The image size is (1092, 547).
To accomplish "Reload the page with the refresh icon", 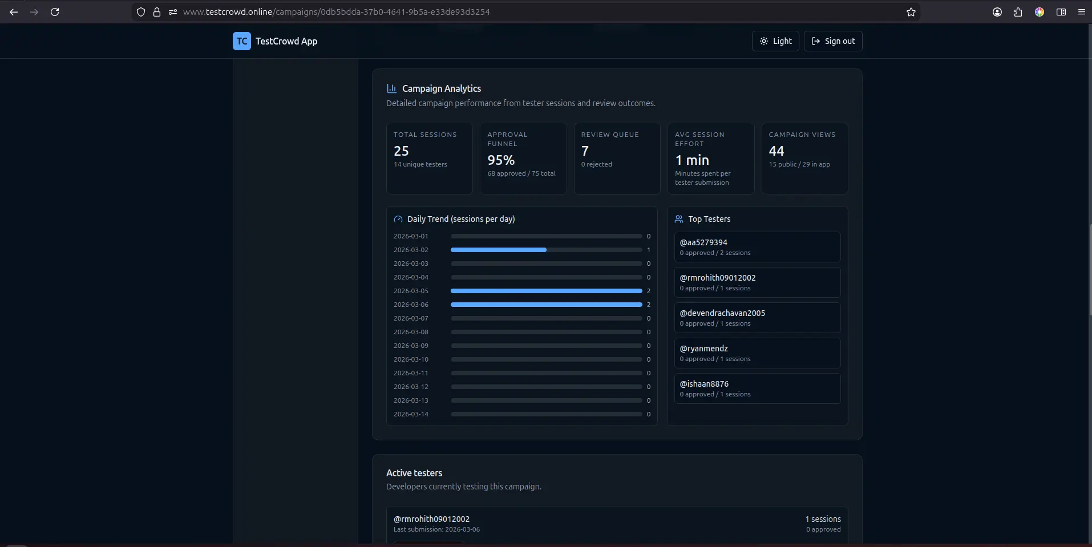I will pyautogui.click(x=55, y=12).
